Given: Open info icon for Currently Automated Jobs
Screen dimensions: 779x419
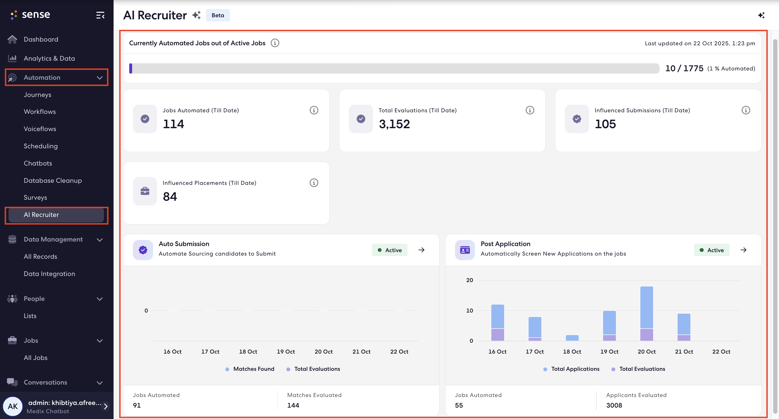Looking at the screenshot, I should [275, 43].
